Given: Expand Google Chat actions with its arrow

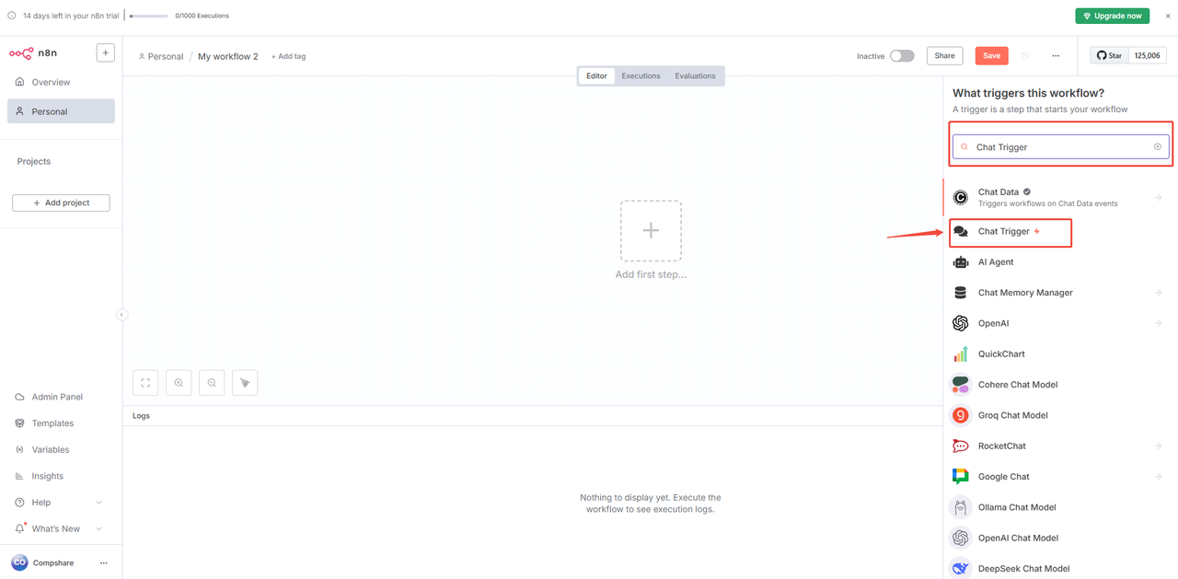Looking at the screenshot, I should point(1159,477).
